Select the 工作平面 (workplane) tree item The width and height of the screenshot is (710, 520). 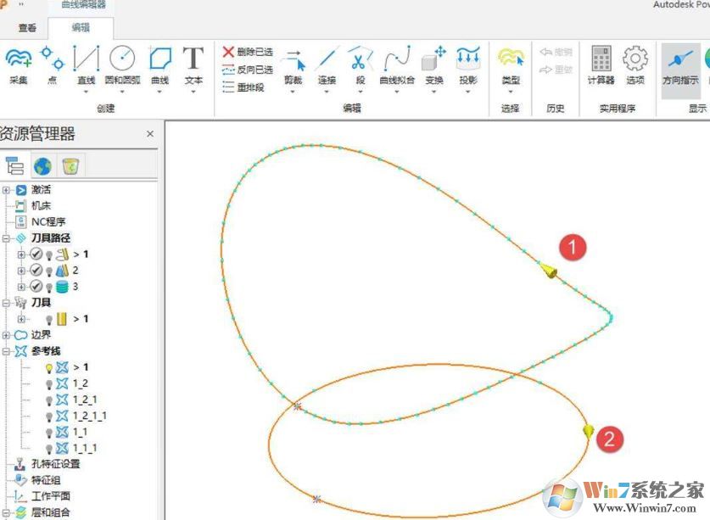(51, 496)
